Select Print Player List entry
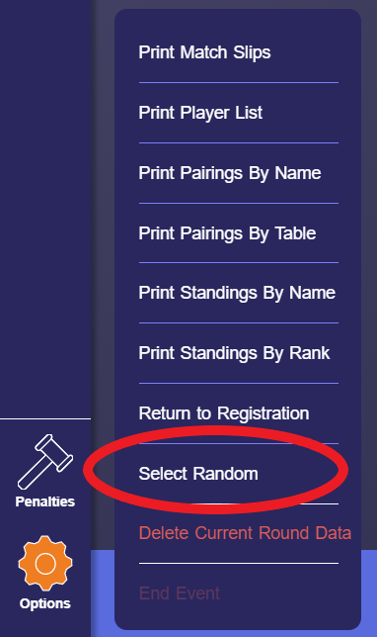This screenshot has width=377, height=637. point(200,113)
